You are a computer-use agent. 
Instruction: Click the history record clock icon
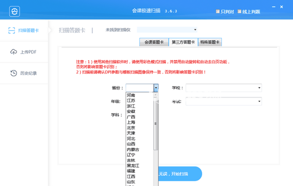tap(14, 73)
